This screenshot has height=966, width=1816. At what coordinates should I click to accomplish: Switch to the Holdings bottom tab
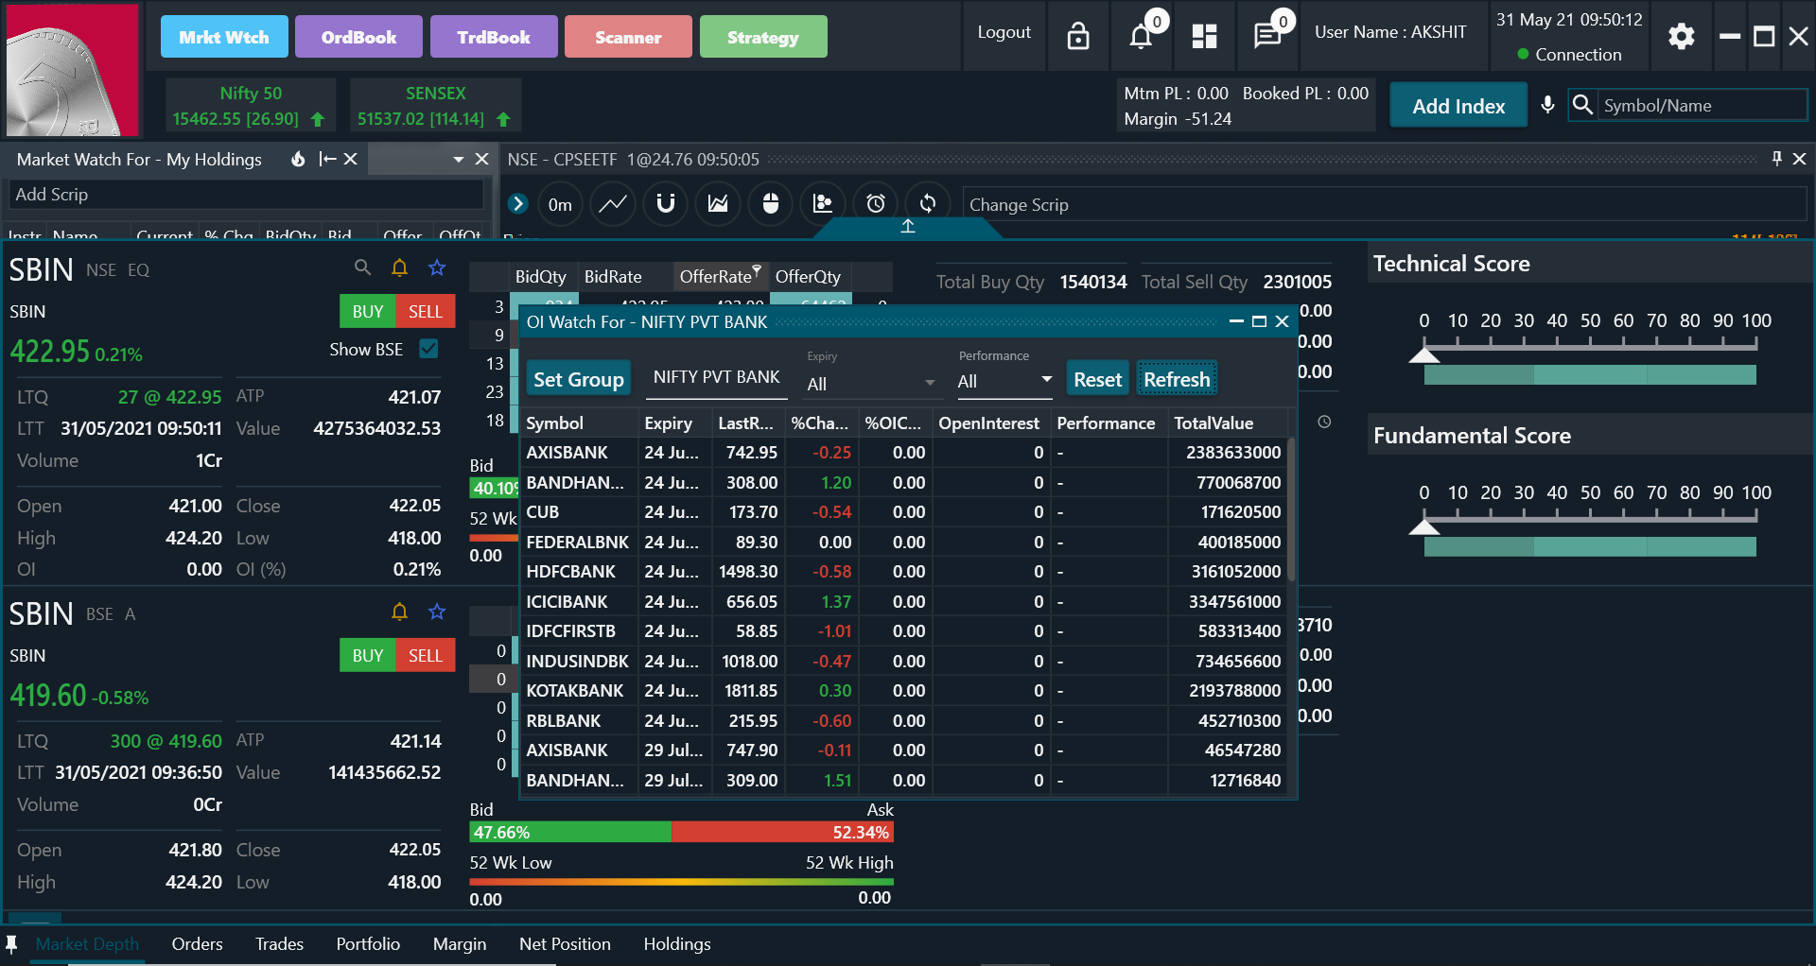coord(677,943)
